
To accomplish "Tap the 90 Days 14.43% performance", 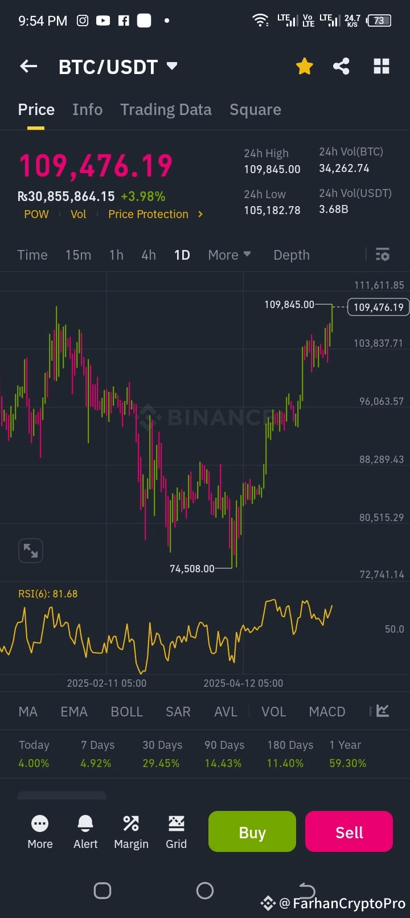I will point(224,753).
